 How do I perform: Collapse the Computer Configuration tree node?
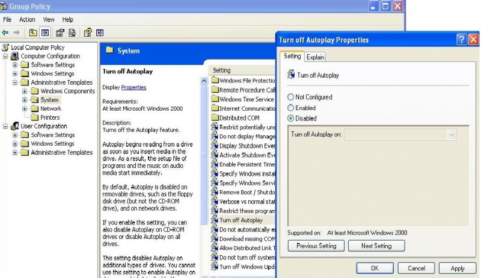coord(6,56)
